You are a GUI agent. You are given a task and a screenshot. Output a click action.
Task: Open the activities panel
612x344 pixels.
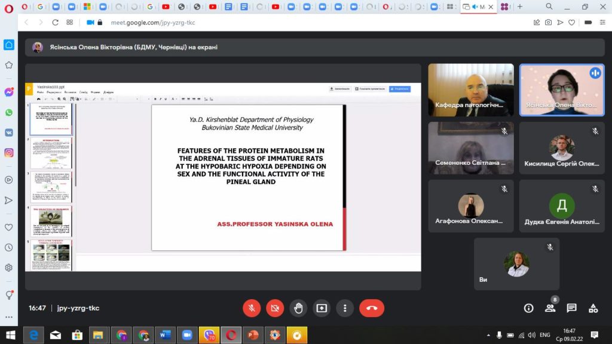tap(593, 308)
